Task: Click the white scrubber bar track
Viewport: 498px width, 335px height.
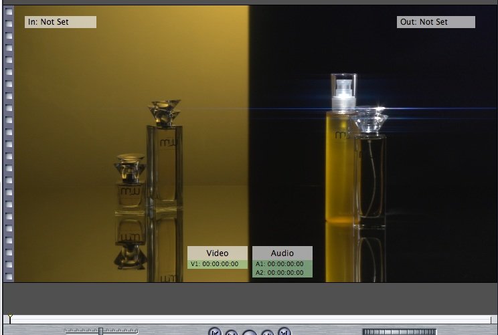Action: [250, 320]
